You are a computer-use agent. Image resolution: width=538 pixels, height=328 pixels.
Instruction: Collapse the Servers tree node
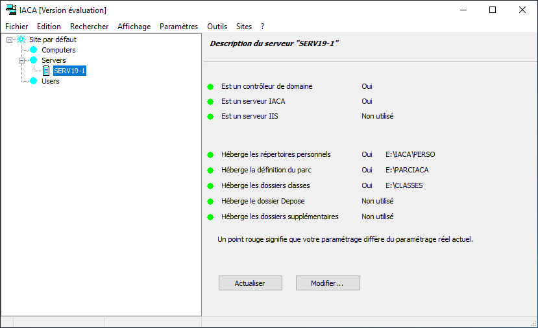[21, 61]
